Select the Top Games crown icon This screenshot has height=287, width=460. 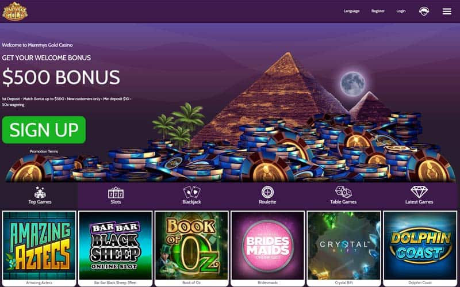pos(40,192)
